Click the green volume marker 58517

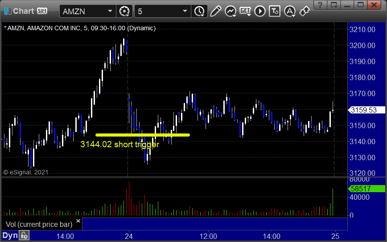[x=366, y=189]
